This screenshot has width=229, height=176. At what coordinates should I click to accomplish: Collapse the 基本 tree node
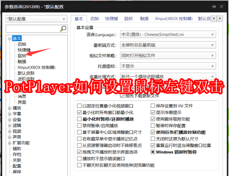click(10, 38)
